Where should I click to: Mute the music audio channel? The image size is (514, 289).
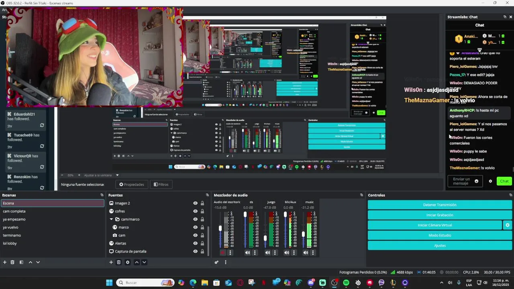[x=306, y=252]
